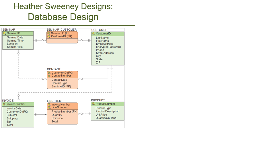263x148 pixels.
Task: Click the key icon beside SeminarID in SEMINAR
Action: tap(4, 33)
